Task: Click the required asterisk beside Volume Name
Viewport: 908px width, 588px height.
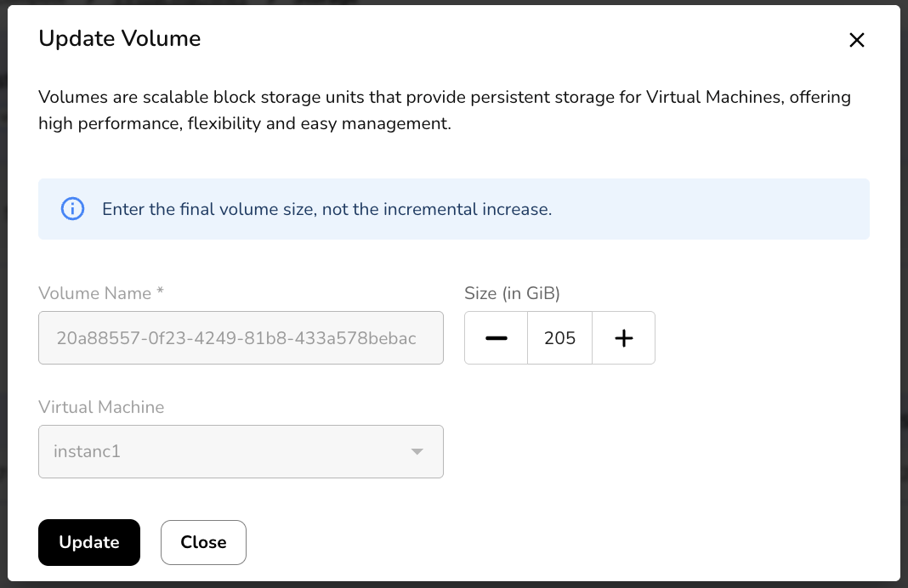Action: click(x=160, y=293)
